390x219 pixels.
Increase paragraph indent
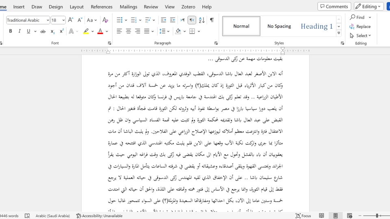pos(172,20)
